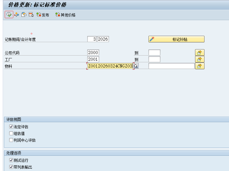Open multiple selection for 公司代码
The width and height of the screenshot is (229, 171).
click(x=200, y=53)
